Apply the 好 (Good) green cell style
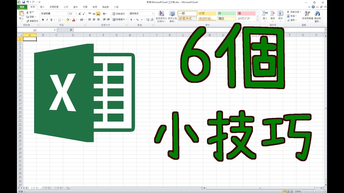The image size is (344, 193). [227, 13]
